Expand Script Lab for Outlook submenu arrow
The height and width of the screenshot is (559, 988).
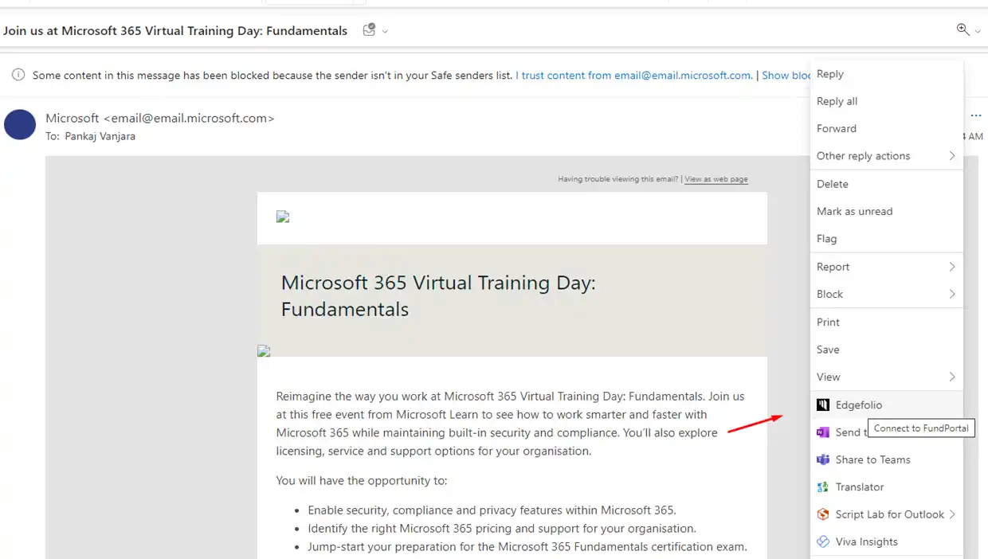[952, 514]
